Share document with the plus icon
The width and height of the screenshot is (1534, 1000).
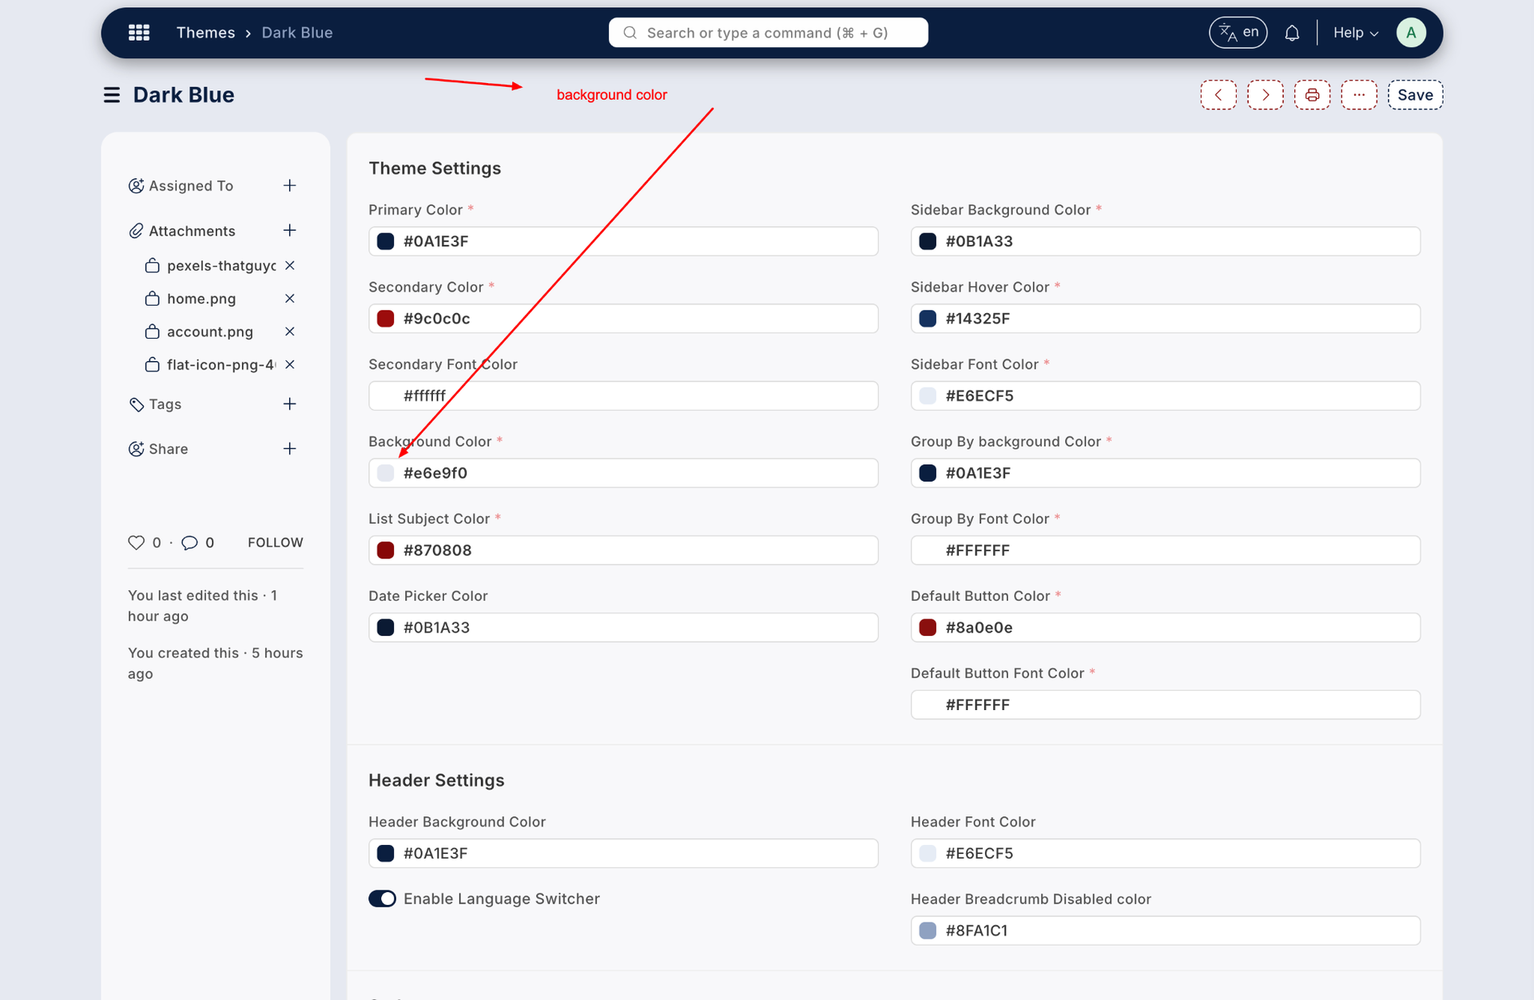[289, 449]
